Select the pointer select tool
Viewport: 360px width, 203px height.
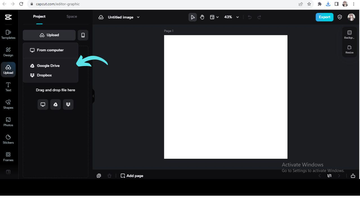click(193, 17)
